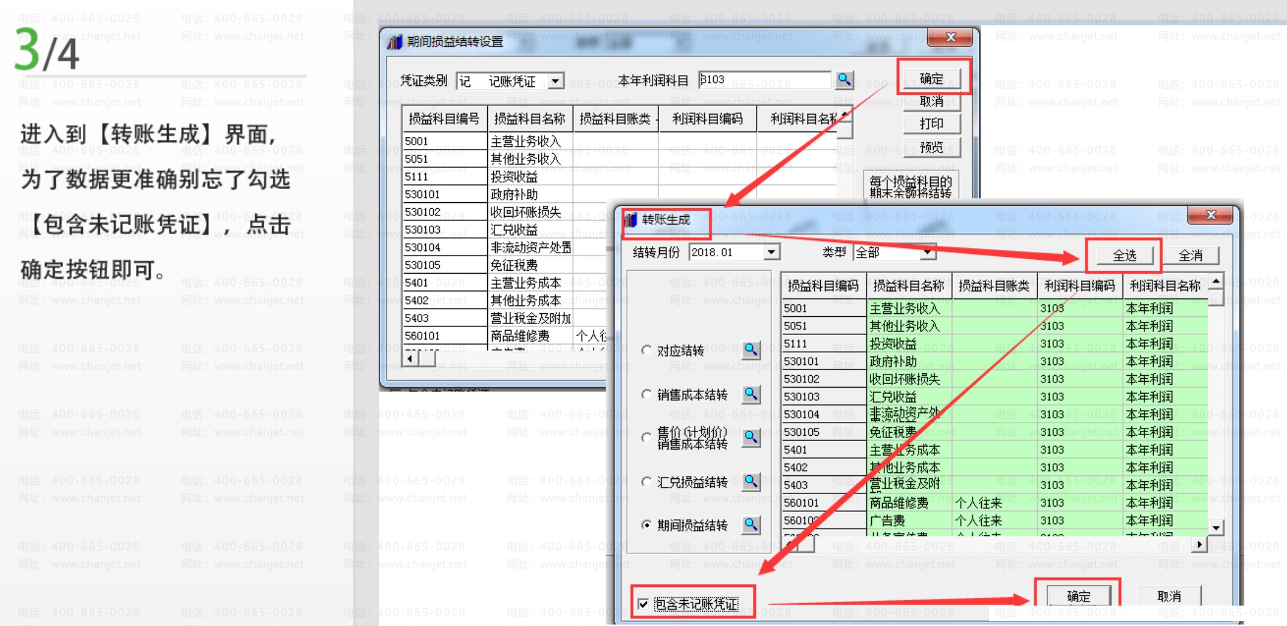Select row 530101 in 转账生成 table
This screenshot has width=1287, height=626.
994,361
